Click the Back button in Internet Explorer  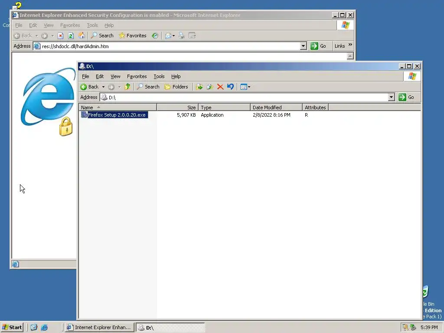[x=23, y=36]
